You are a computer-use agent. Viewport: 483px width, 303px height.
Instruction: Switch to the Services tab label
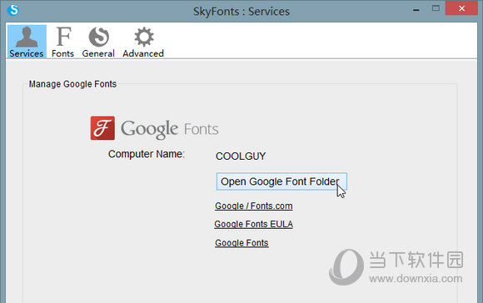tap(27, 53)
